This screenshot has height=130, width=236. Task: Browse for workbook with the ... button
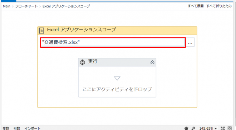tap(190, 43)
